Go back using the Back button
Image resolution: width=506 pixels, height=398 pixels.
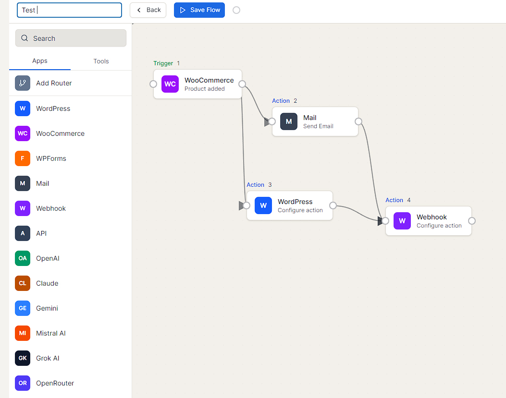click(x=148, y=10)
